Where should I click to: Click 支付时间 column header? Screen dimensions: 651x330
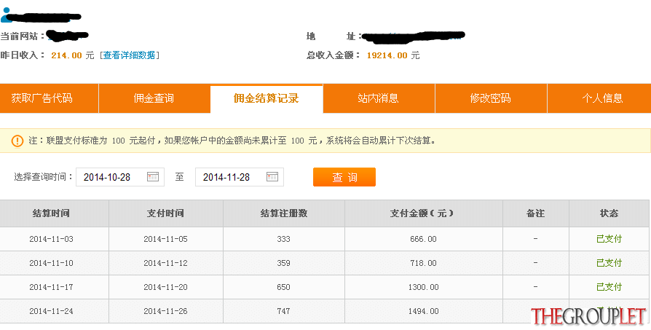(x=166, y=213)
